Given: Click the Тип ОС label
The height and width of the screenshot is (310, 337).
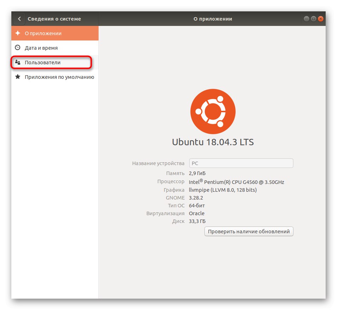Looking at the screenshot, I should 176,206.
